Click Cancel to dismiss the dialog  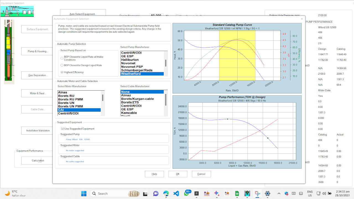click(x=201, y=174)
